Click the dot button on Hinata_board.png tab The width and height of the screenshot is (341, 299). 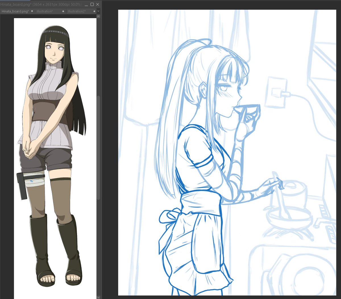point(32,11)
